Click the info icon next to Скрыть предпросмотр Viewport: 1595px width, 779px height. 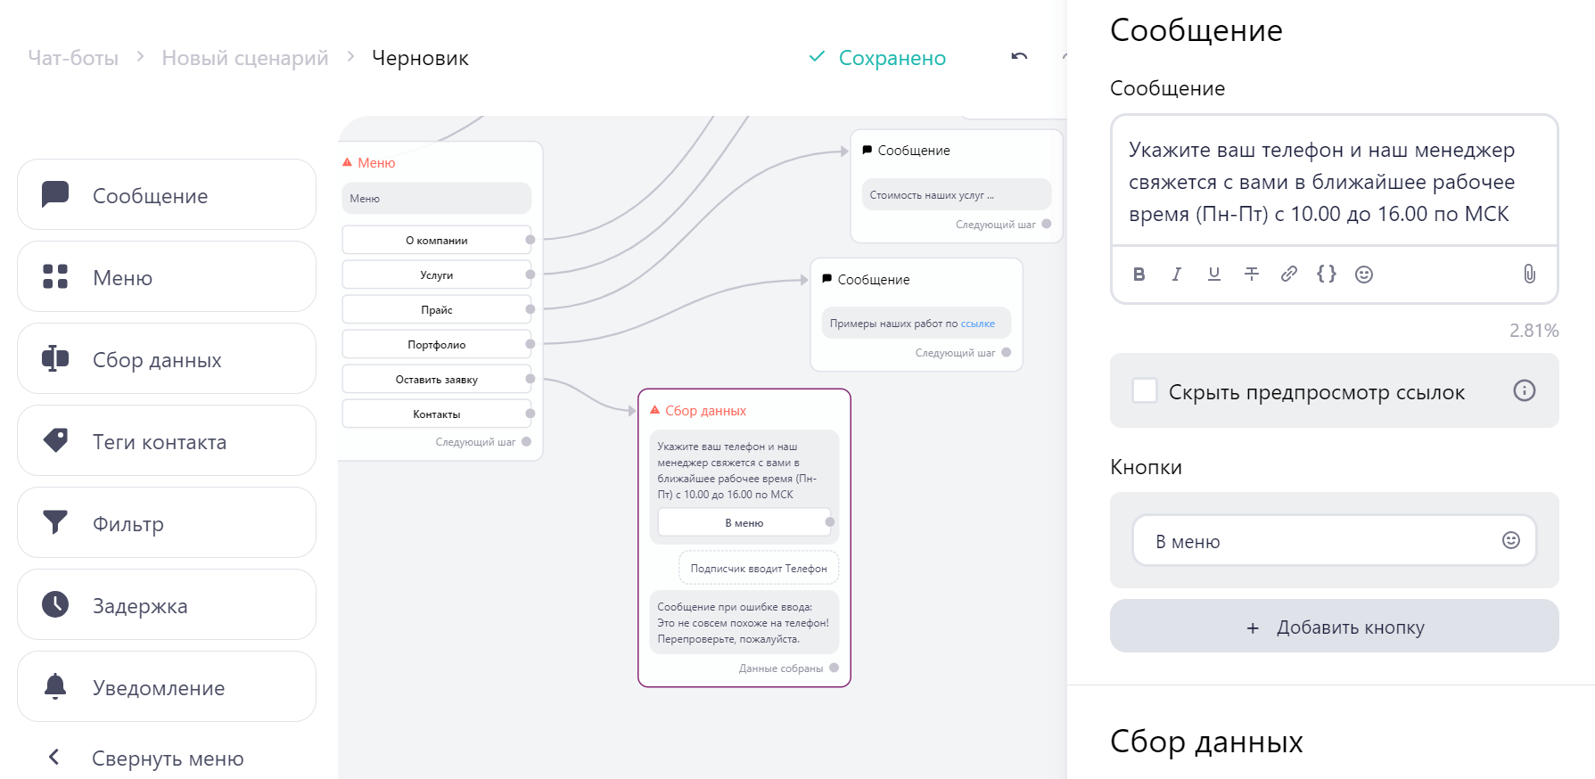coord(1524,390)
